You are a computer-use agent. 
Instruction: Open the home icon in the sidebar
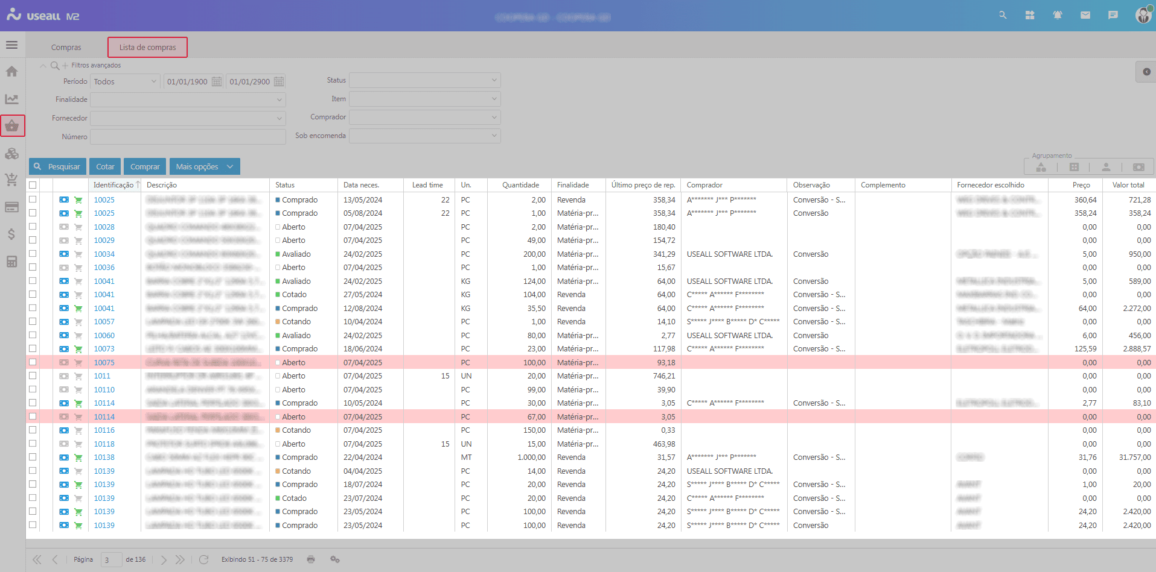coord(11,71)
